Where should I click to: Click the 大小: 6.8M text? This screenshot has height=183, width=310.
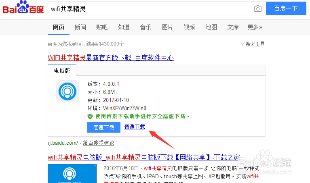(101, 92)
